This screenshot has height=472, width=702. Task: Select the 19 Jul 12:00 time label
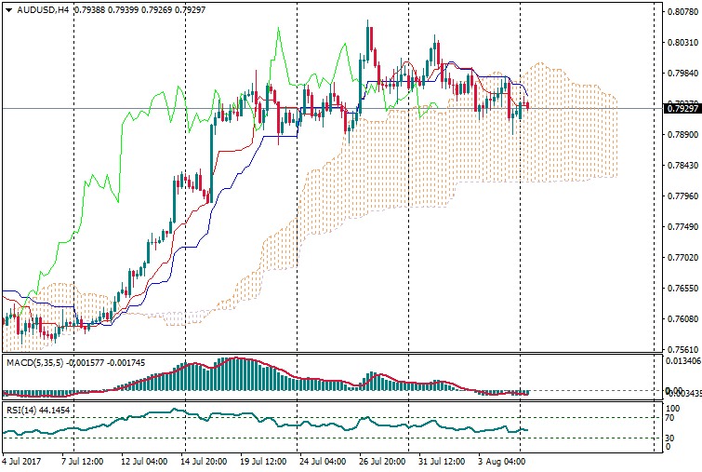[x=262, y=461]
